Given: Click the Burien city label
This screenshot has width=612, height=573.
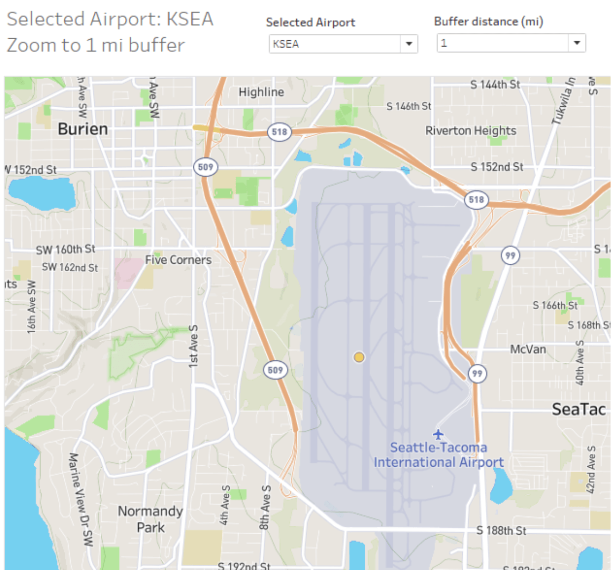Looking at the screenshot, I should (83, 129).
